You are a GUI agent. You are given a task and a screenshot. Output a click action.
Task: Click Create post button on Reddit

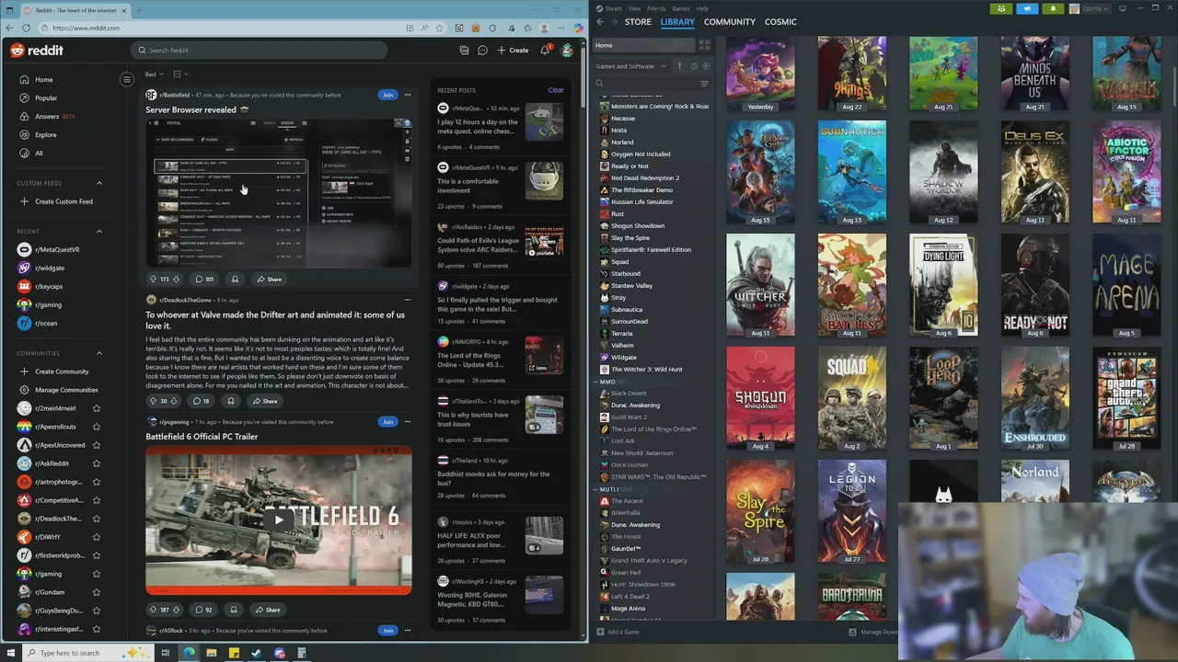tap(513, 51)
